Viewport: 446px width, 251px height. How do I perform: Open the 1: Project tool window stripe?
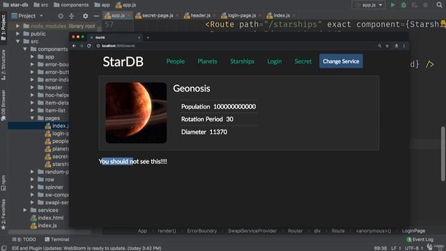(x=3, y=28)
